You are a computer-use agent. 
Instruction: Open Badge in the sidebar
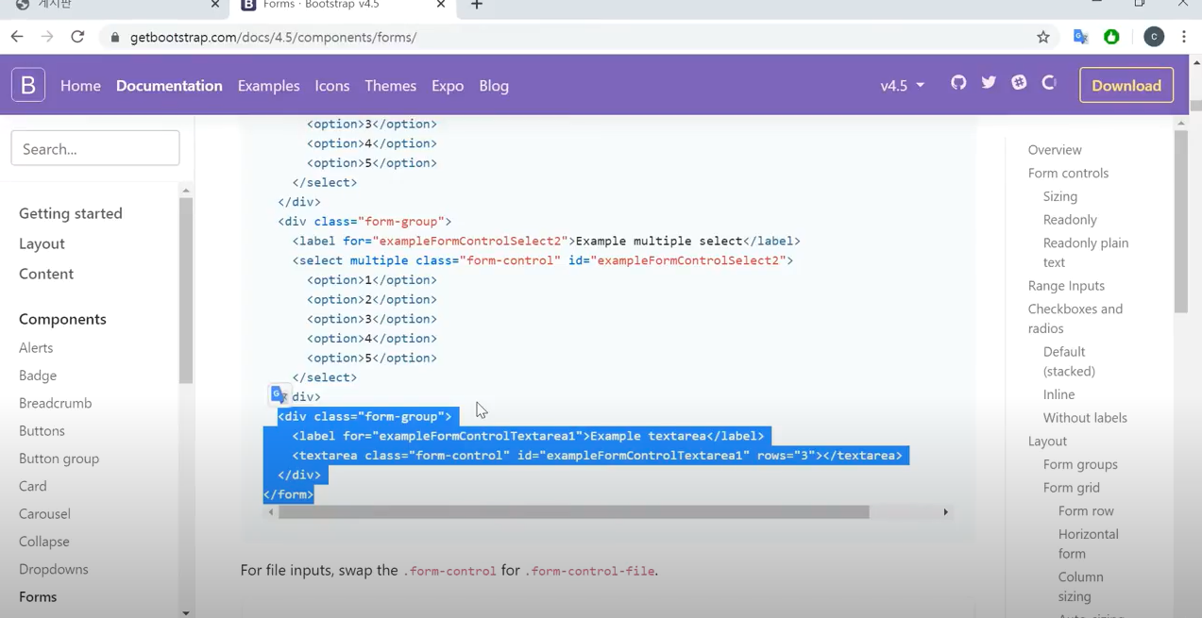point(38,376)
